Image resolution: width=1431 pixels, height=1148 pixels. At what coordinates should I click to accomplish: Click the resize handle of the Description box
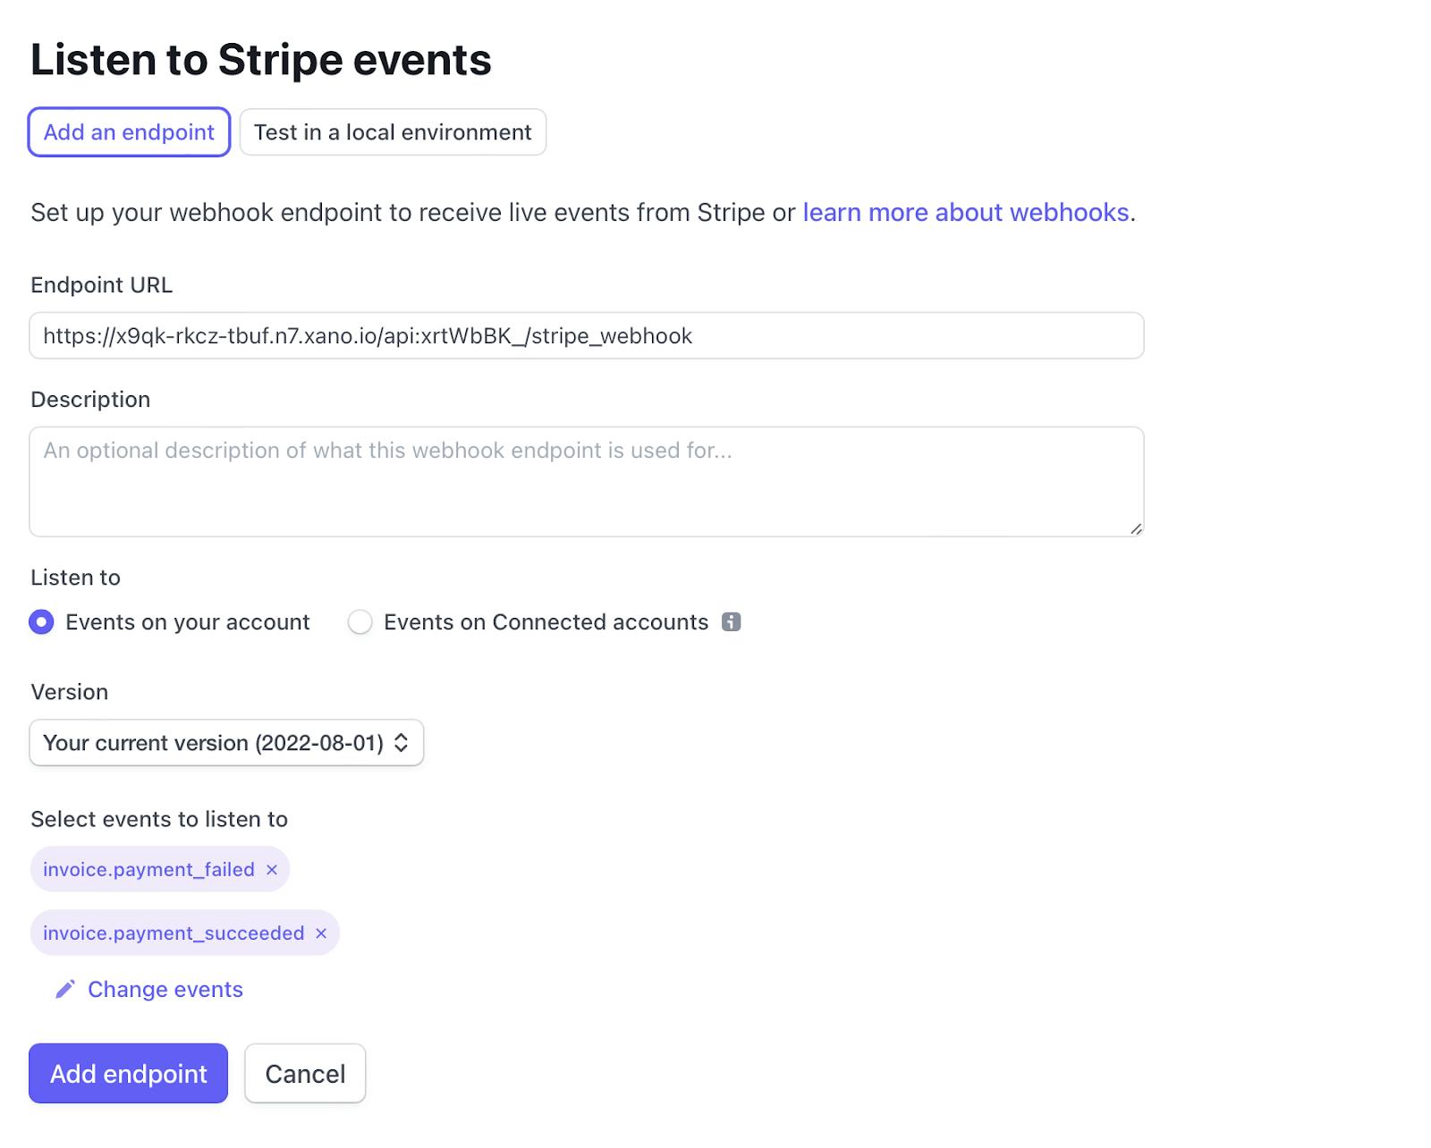point(1135,528)
